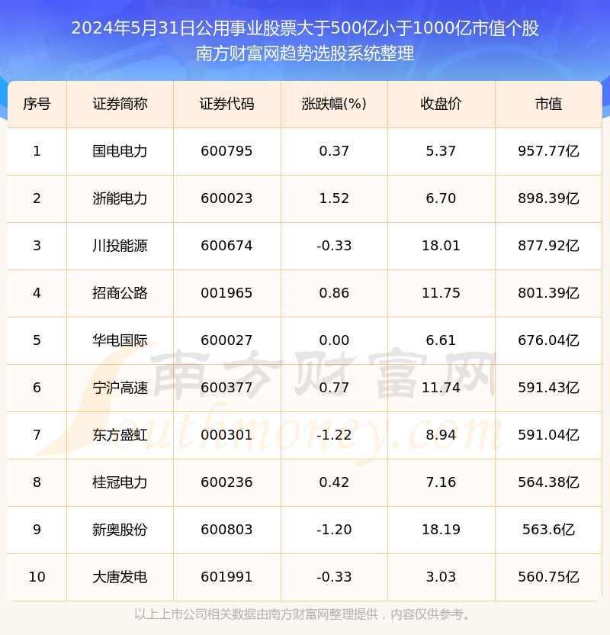The width and height of the screenshot is (610, 635).
Task: Select the stock name 桂冠电力
Action: tap(120, 482)
